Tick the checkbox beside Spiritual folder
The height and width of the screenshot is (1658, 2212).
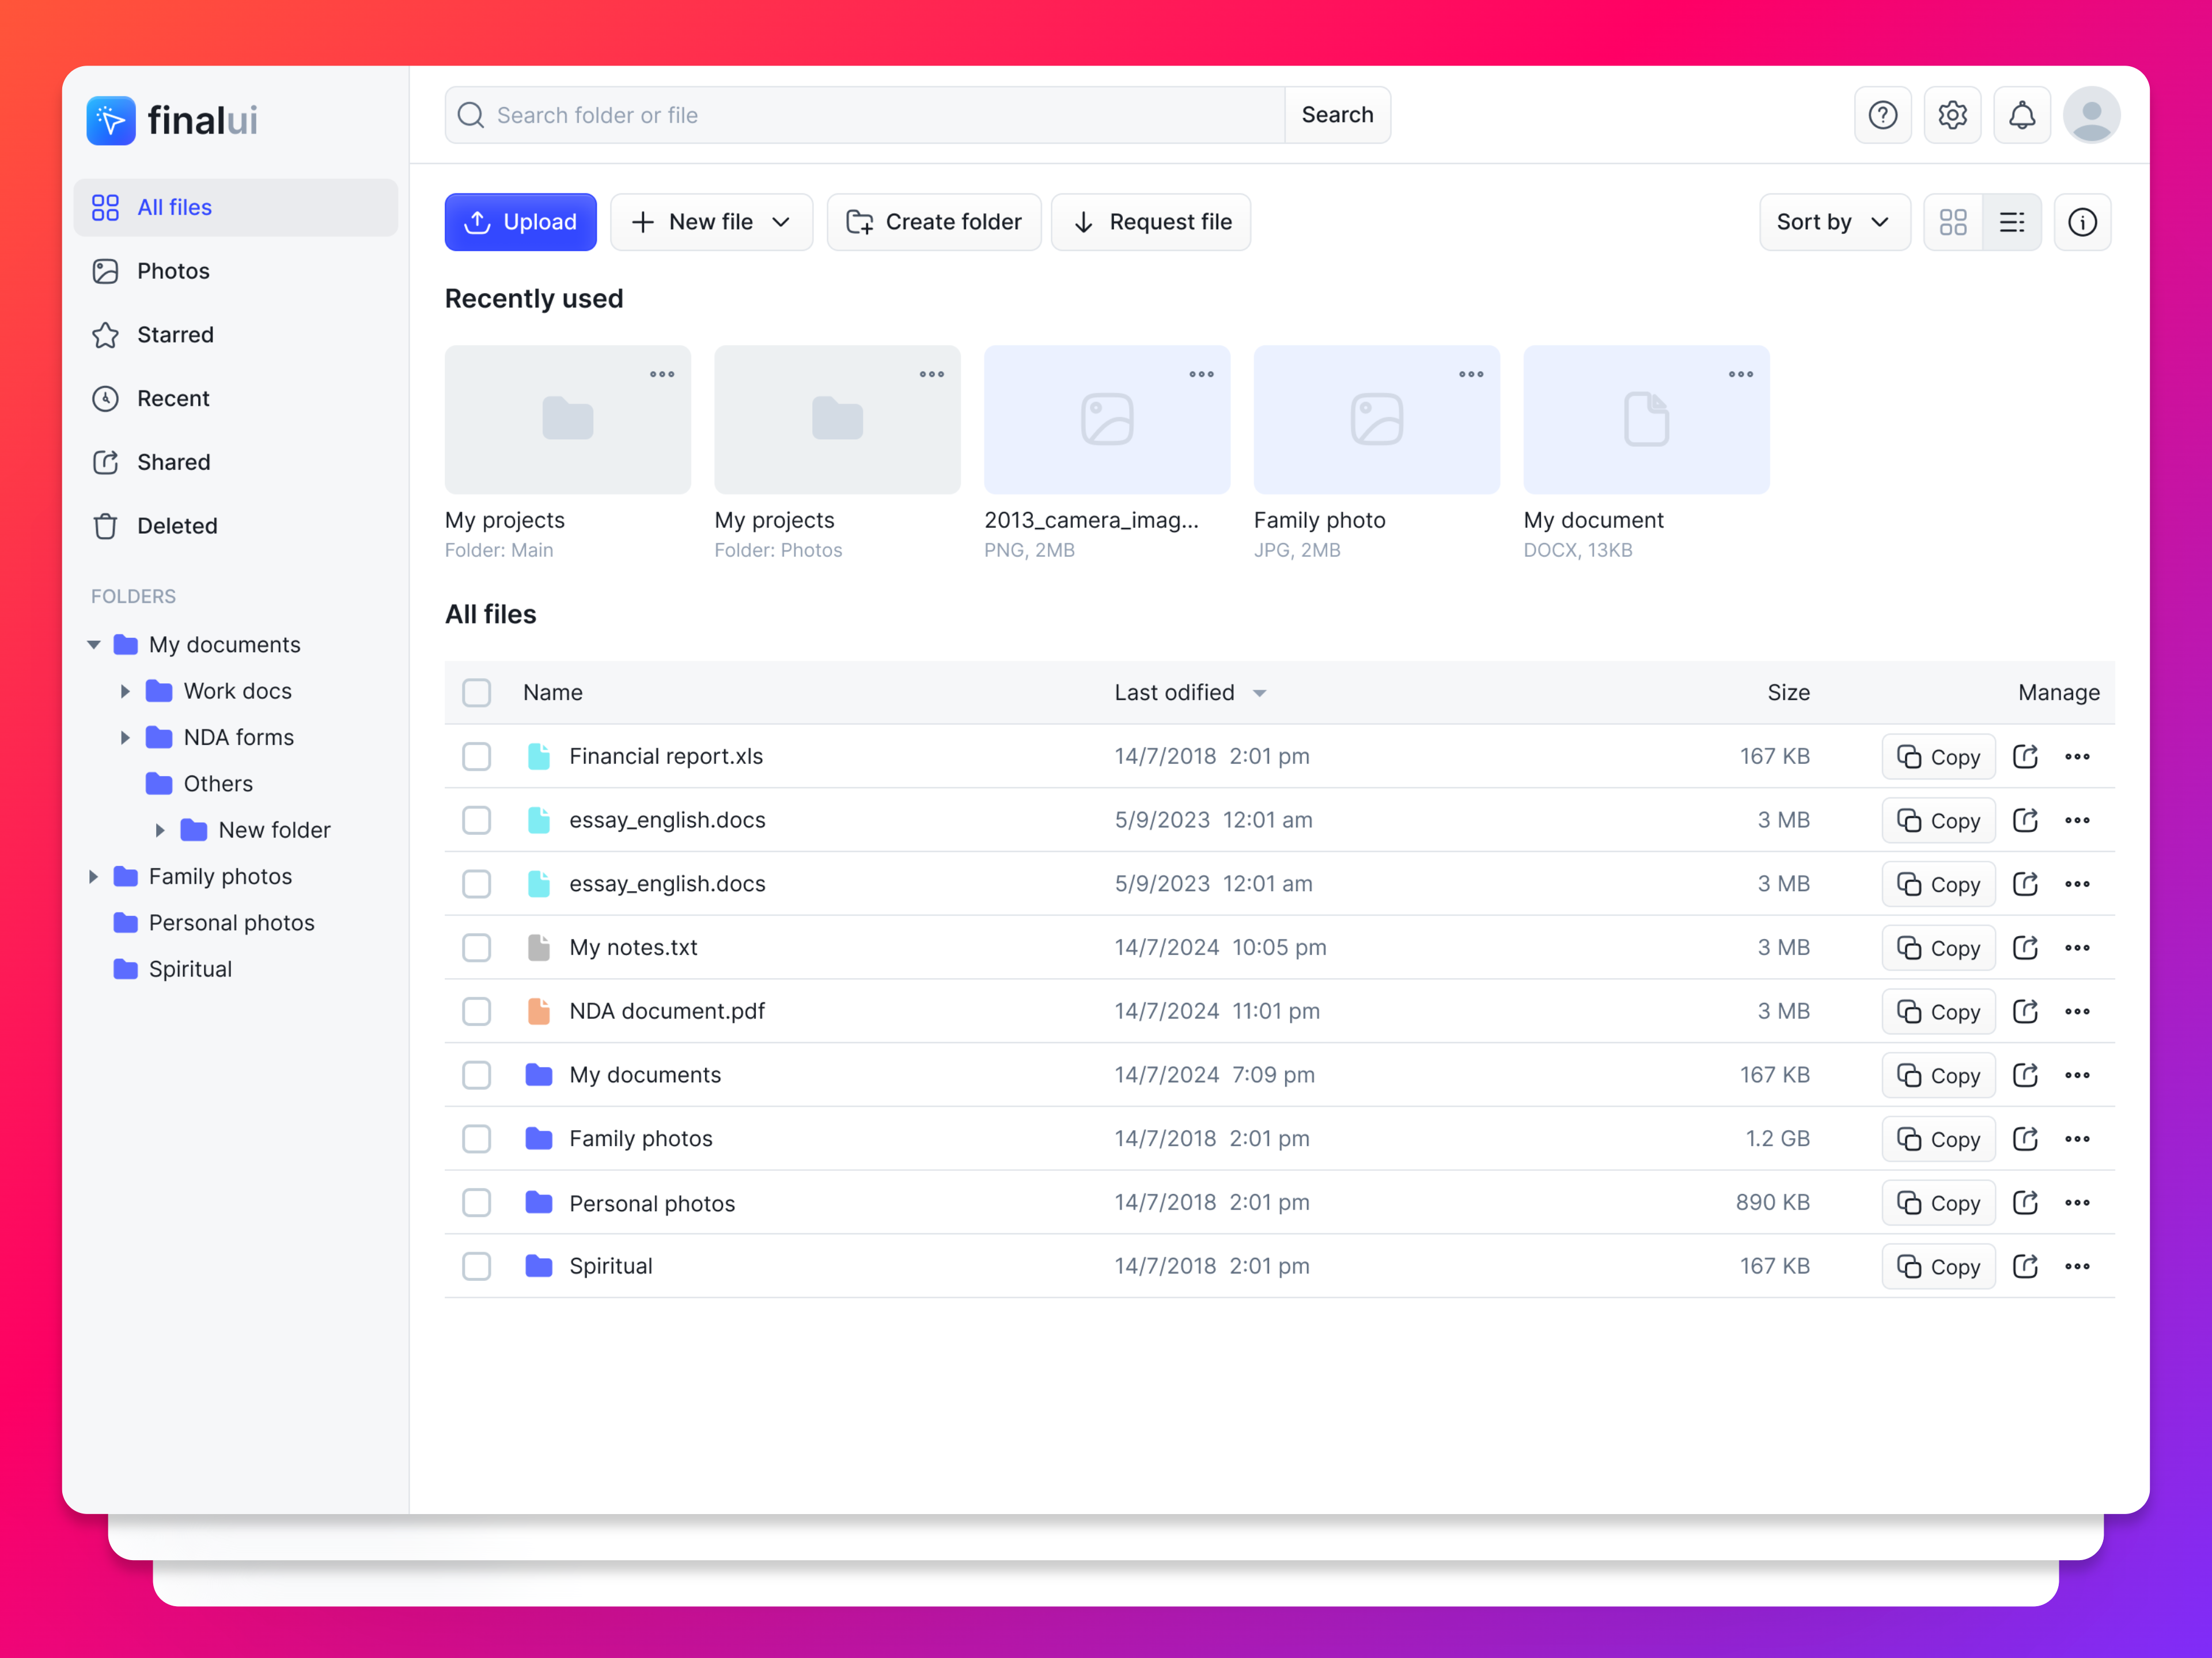(477, 1266)
